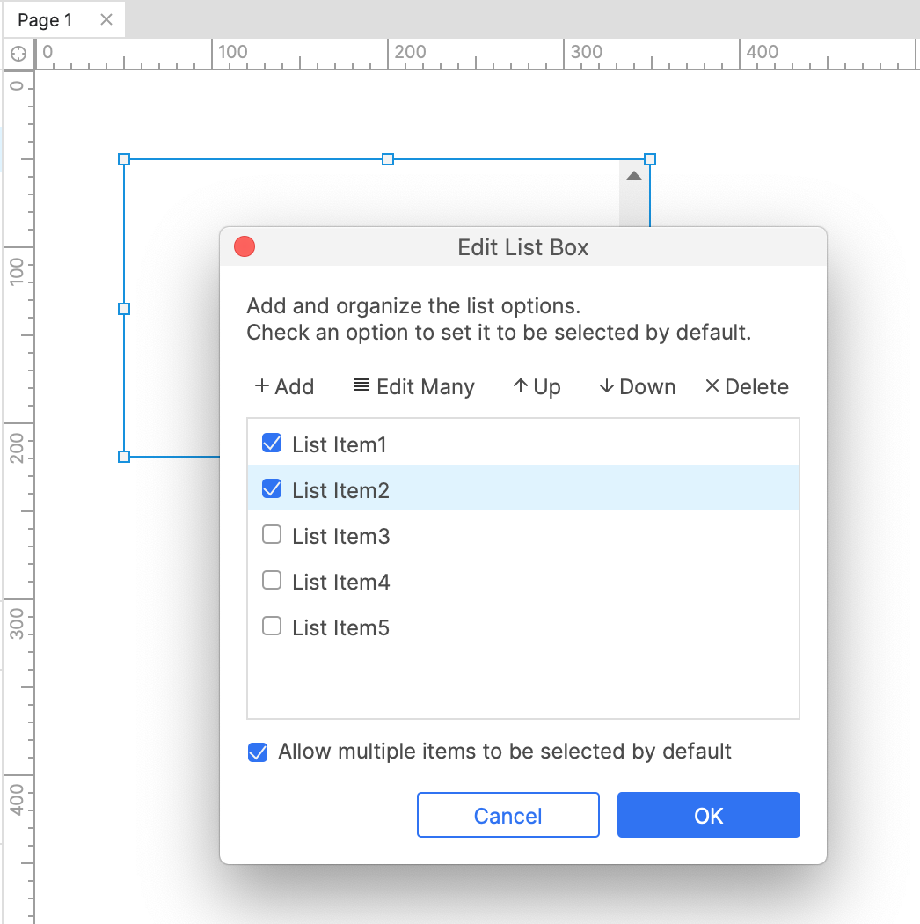This screenshot has height=924, width=920.
Task: Click the Add option button
Action: [x=284, y=387]
